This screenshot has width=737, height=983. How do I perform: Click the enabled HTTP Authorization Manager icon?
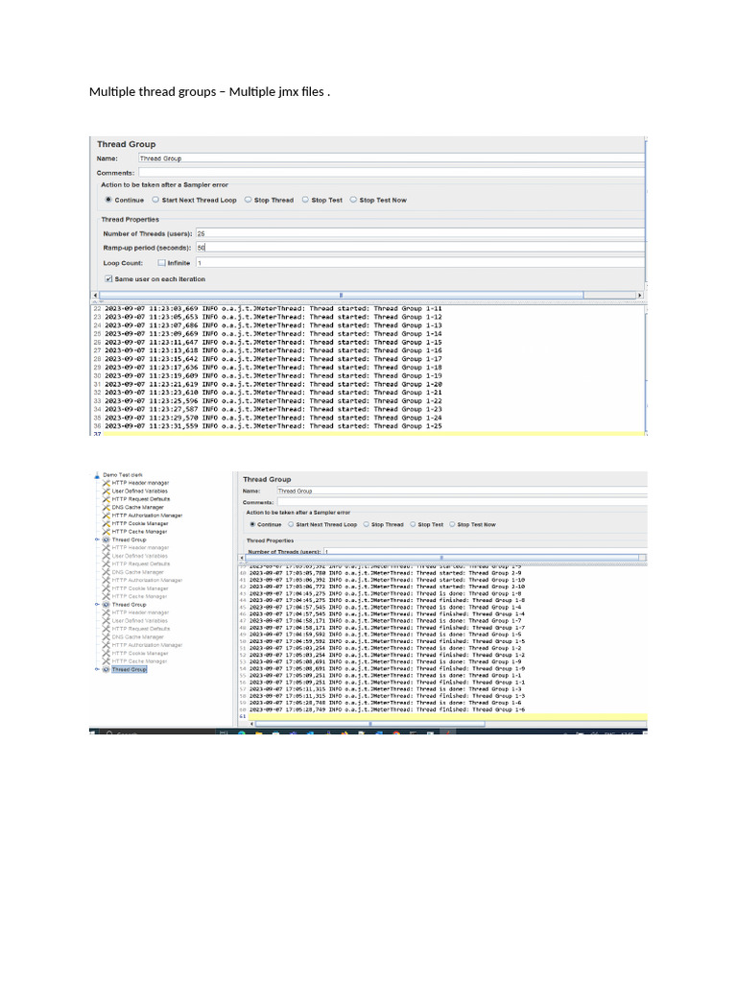106,515
